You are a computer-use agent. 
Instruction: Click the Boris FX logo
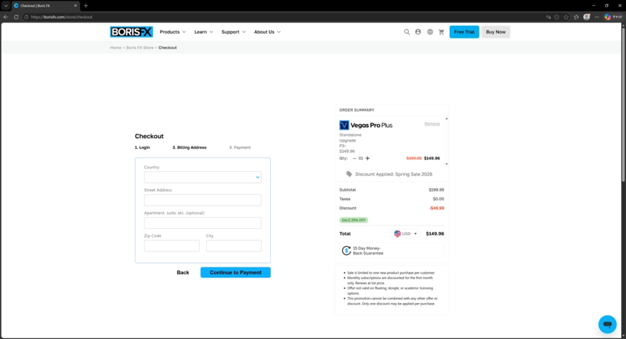pos(131,32)
